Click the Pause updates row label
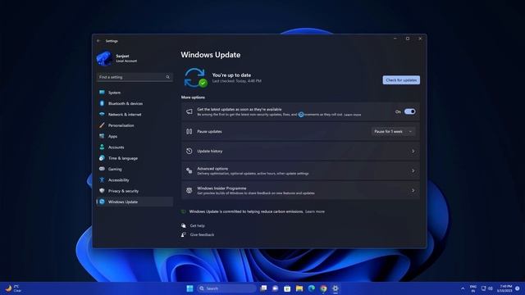This screenshot has height=295, width=525. [x=209, y=131]
